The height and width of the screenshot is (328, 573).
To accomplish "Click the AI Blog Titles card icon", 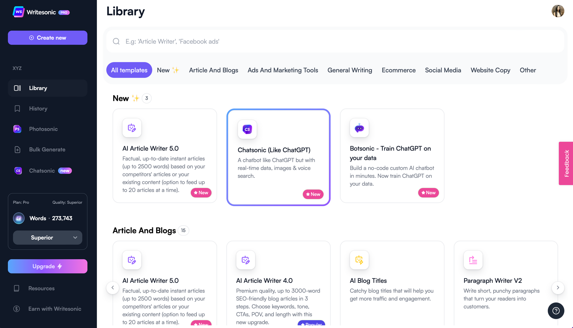I will pyautogui.click(x=359, y=260).
